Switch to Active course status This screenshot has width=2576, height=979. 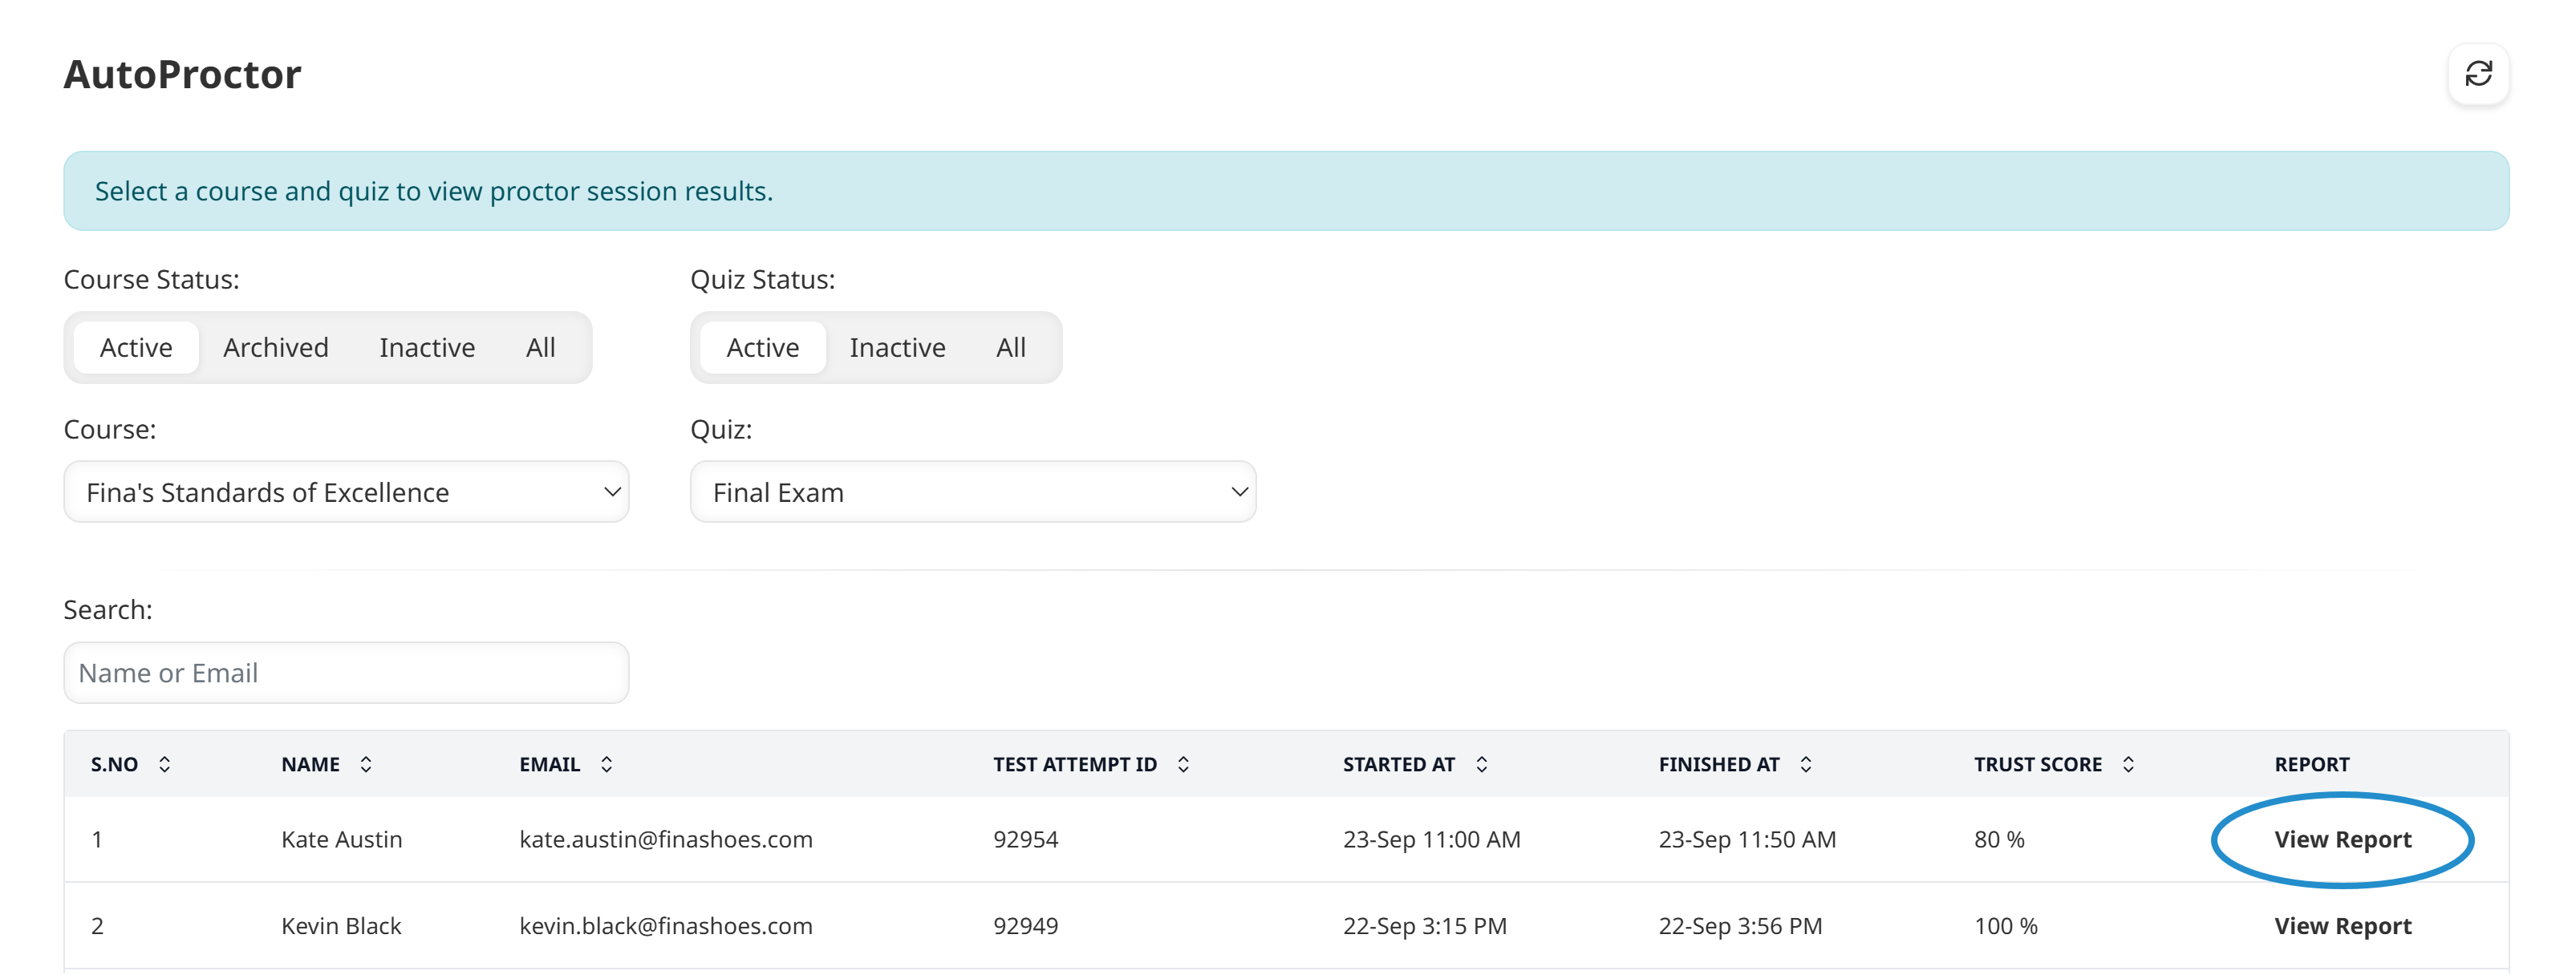[136, 346]
